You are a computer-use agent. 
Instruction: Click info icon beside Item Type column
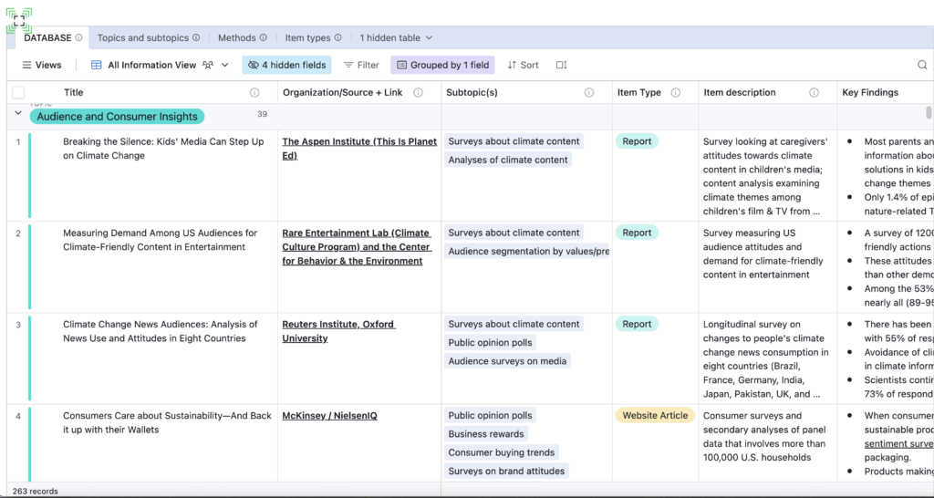676,93
